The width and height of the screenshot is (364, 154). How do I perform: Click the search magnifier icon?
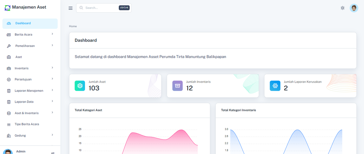pyautogui.click(x=81, y=8)
